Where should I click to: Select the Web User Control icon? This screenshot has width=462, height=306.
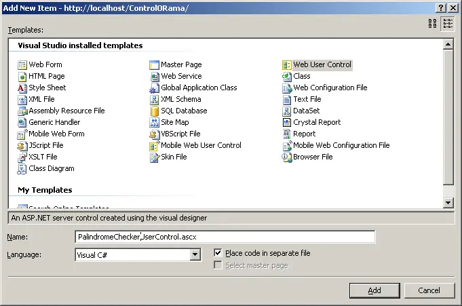[287, 65]
